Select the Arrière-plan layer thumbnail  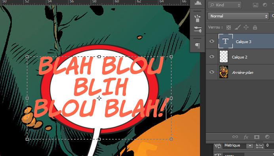pos(224,72)
